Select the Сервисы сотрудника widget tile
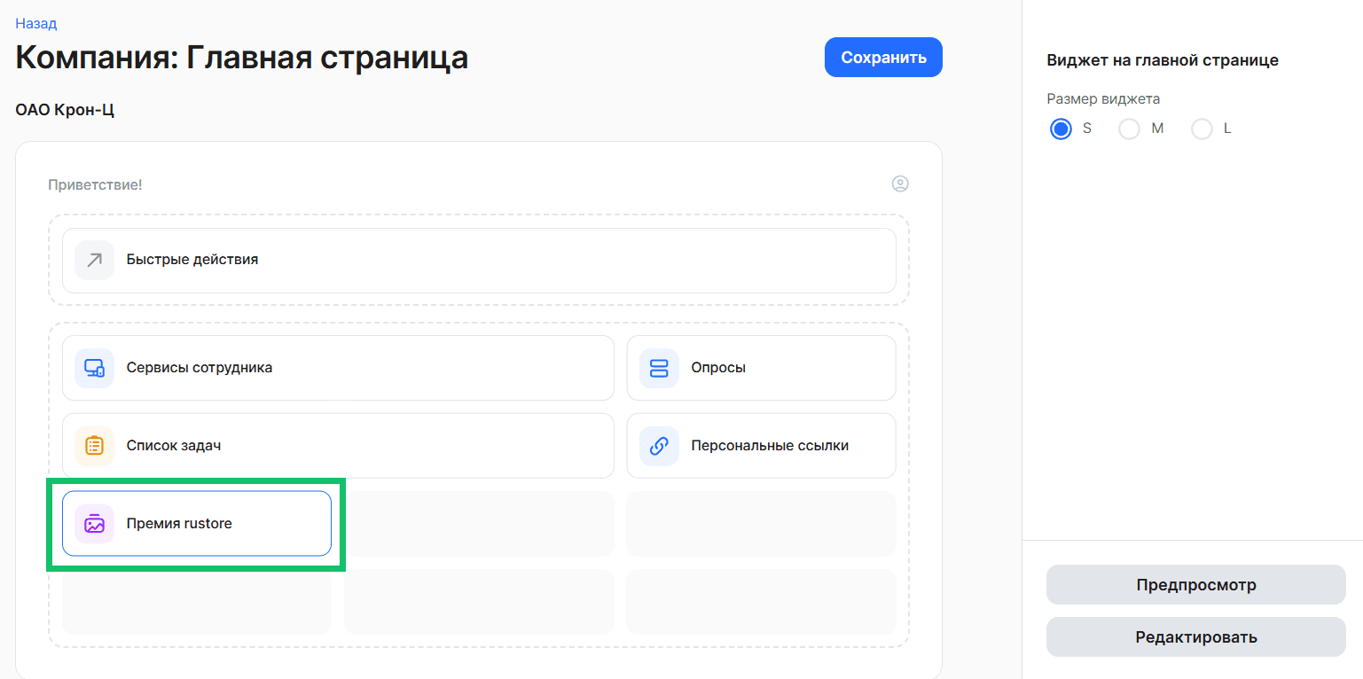Screen dimensions: 1363x679 coord(338,368)
